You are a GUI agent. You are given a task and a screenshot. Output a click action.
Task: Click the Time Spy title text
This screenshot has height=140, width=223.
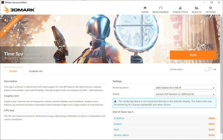[13, 54]
